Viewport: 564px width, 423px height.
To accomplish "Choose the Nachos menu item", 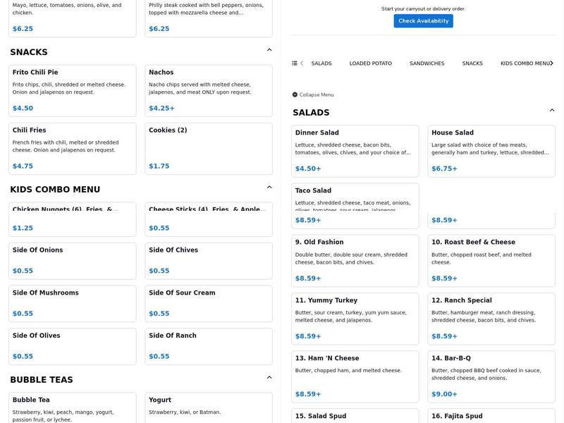I will pos(209,90).
